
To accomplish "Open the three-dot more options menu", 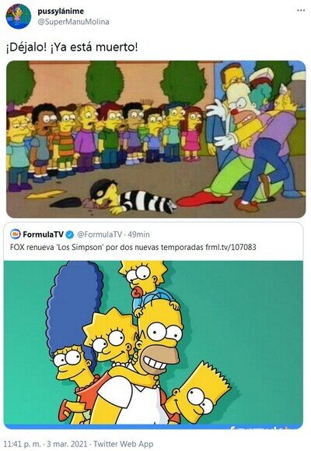I will pos(301,10).
